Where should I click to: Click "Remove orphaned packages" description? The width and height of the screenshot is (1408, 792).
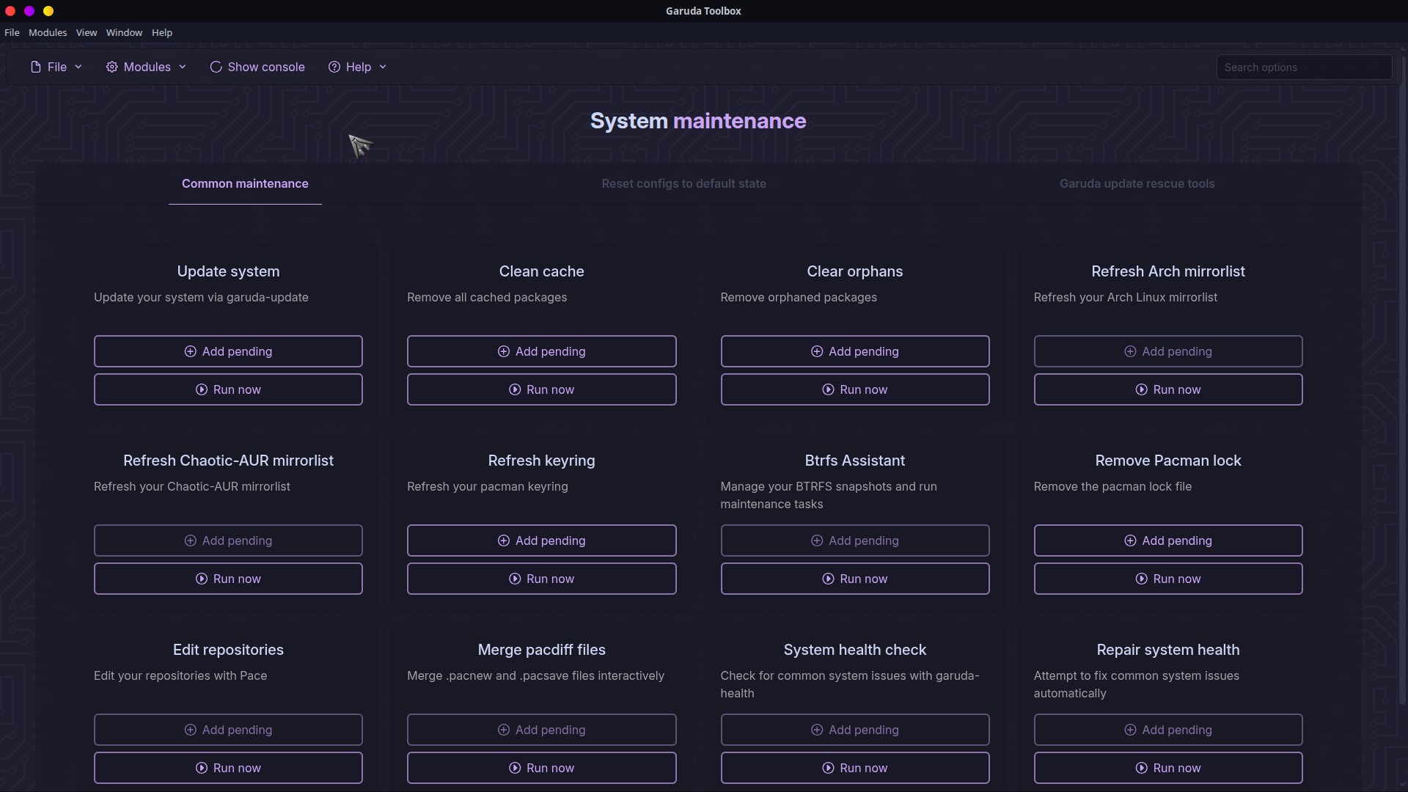(x=799, y=297)
